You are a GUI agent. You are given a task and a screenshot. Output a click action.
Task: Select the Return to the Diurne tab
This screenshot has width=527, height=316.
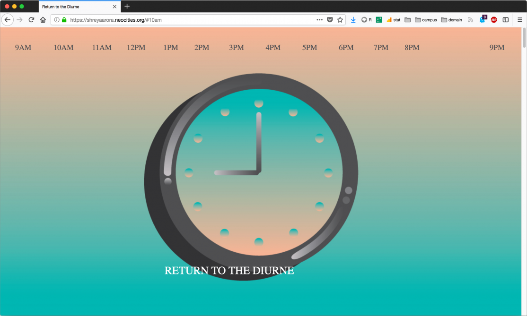[76, 7]
